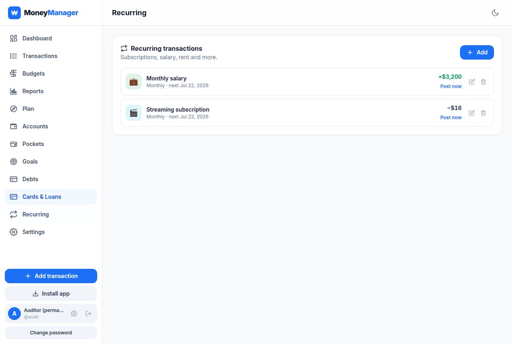Click the clapperboard icon for Streaming subscription
The image size is (512, 344).
click(x=134, y=113)
